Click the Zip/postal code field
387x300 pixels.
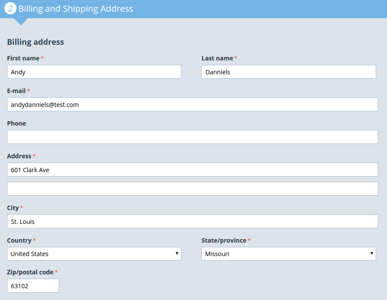pyautogui.click(x=33, y=286)
